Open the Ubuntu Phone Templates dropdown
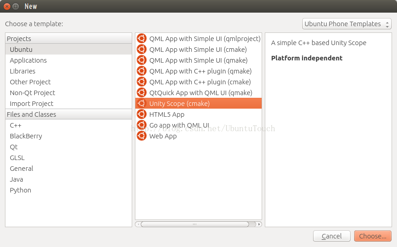Image resolution: width=397 pixels, height=247 pixels. 346,24
